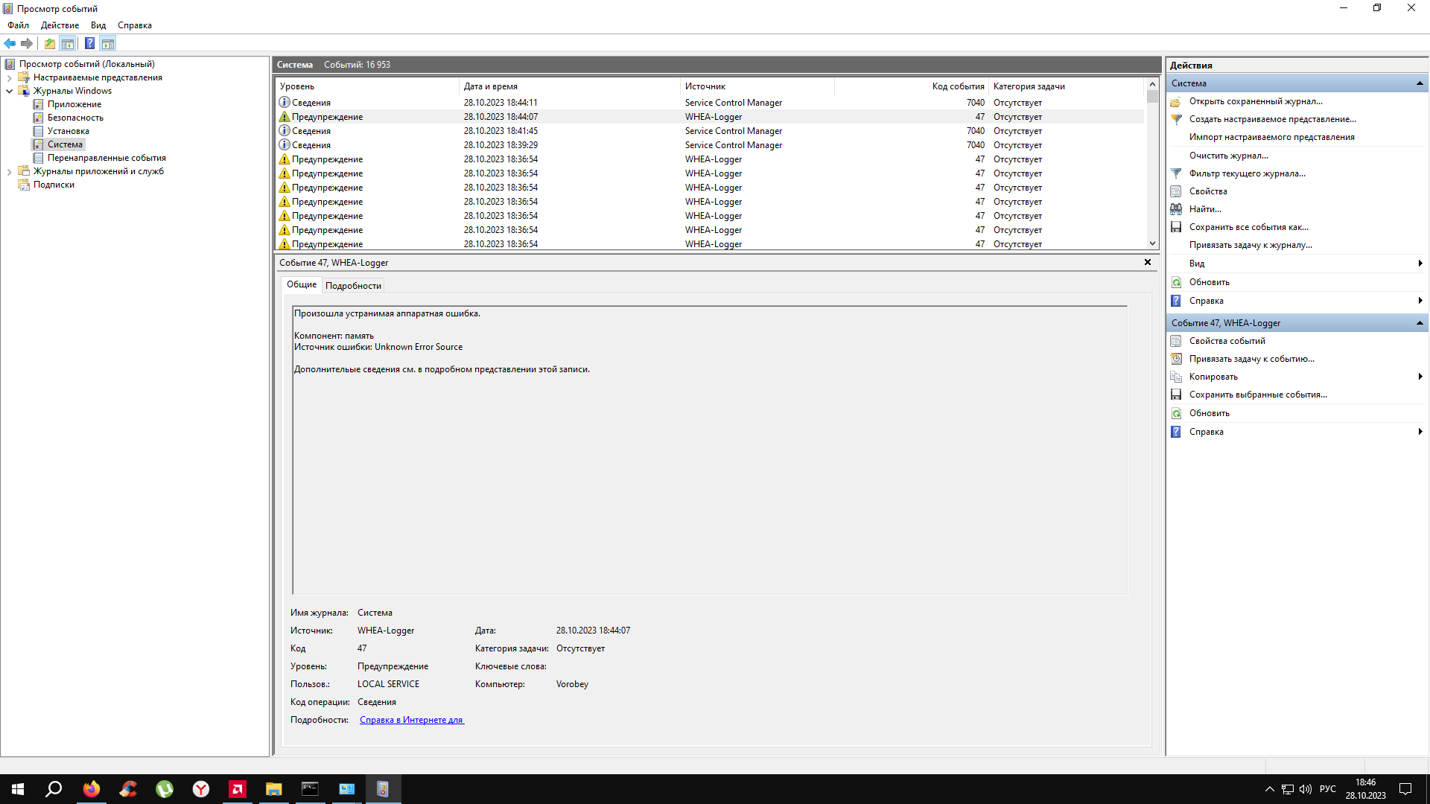The height and width of the screenshot is (804, 1430).
Task: Sort by the Дата и время column header
Action: coord(570,86)
